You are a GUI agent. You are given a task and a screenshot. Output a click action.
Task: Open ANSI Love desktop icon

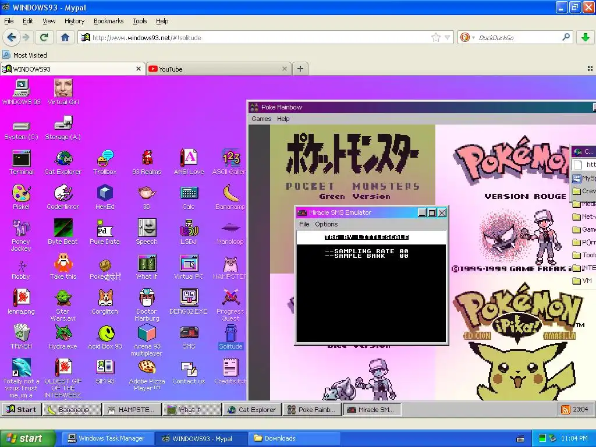(189, 163)
